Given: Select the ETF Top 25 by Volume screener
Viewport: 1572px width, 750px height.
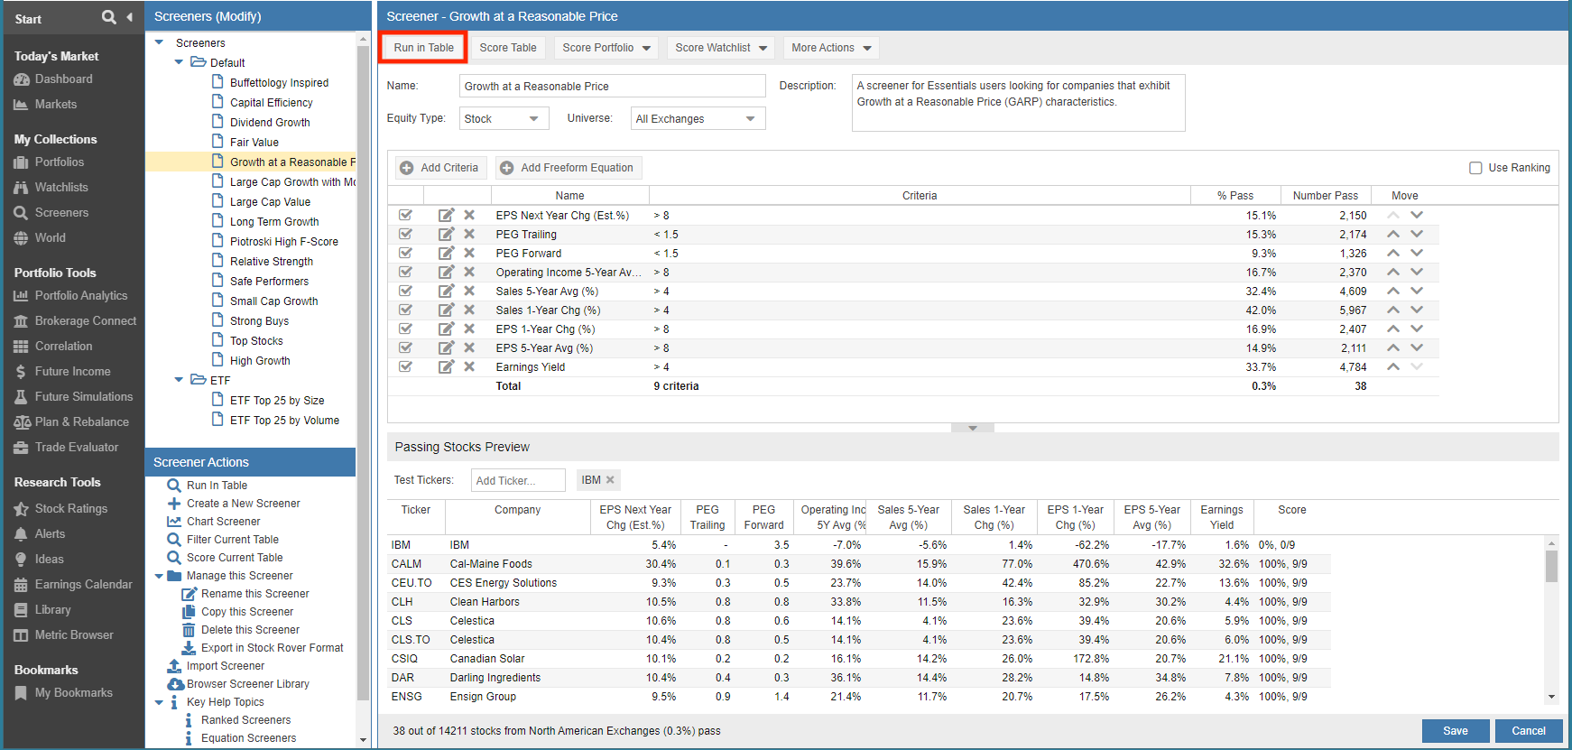Looking at the screenshot, I should click(x=284, y=420).
